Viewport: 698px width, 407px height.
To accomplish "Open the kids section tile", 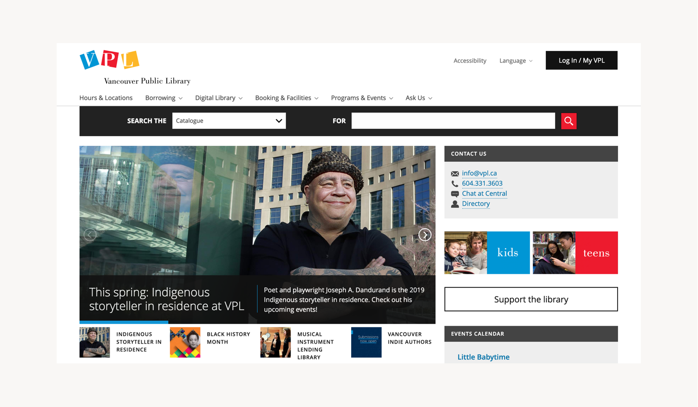I will point(487,253).
